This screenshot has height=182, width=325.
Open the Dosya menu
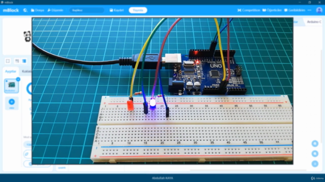pyautogui.click(x=38, y=10)
